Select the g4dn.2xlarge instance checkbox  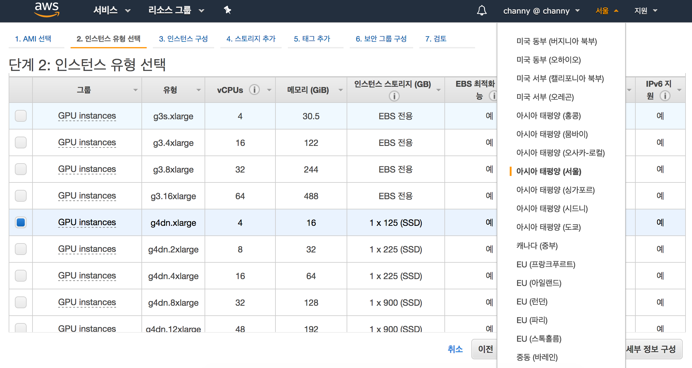point(21,249)
